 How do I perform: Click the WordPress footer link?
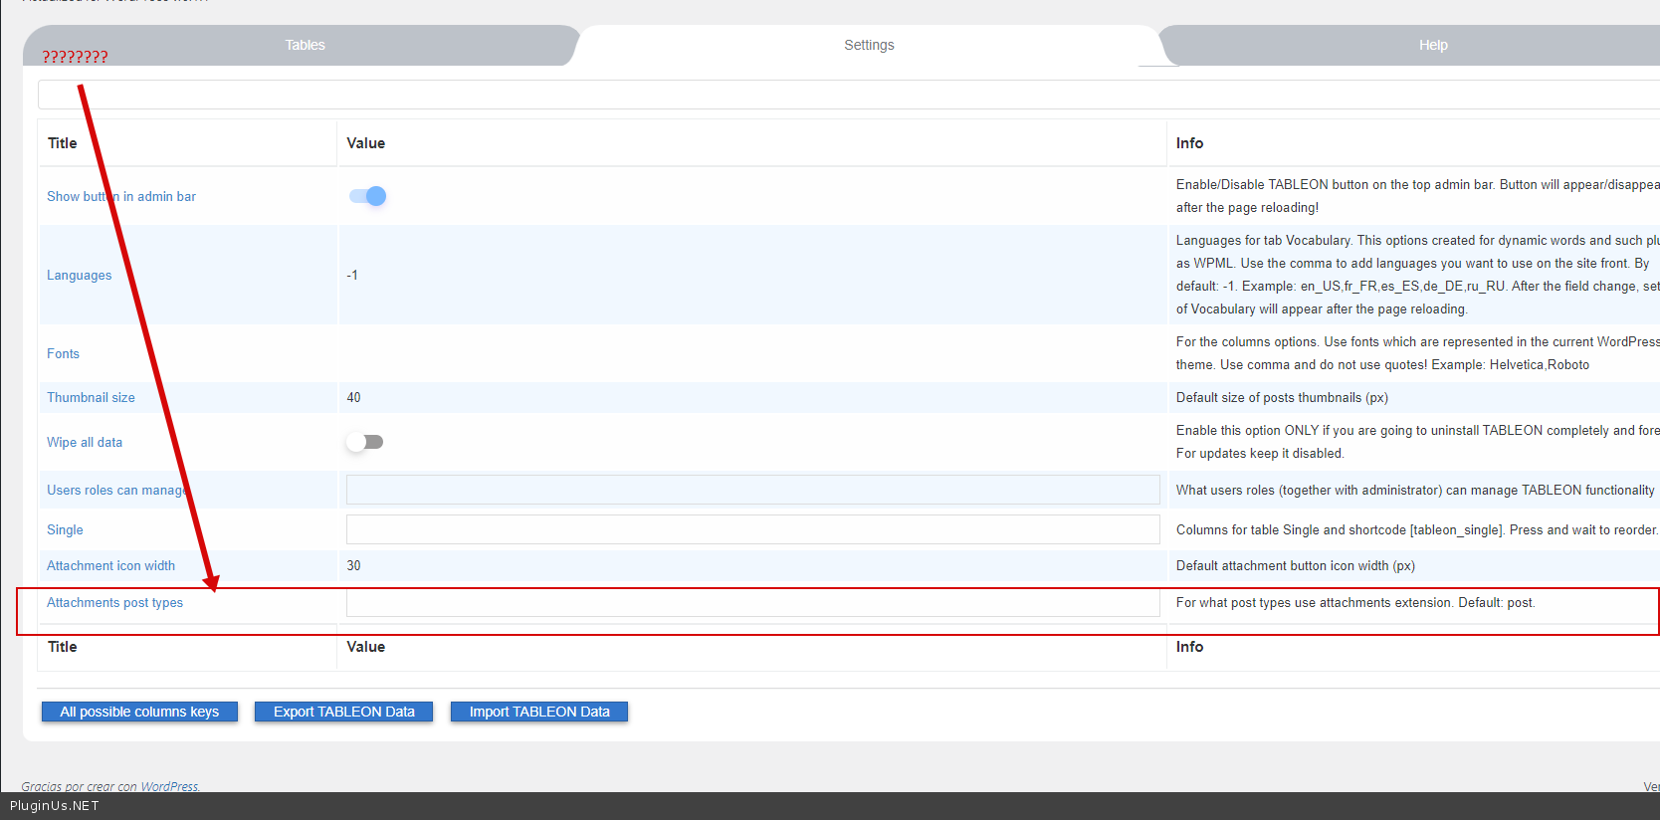pyautogui.click(x=169, y=786)
